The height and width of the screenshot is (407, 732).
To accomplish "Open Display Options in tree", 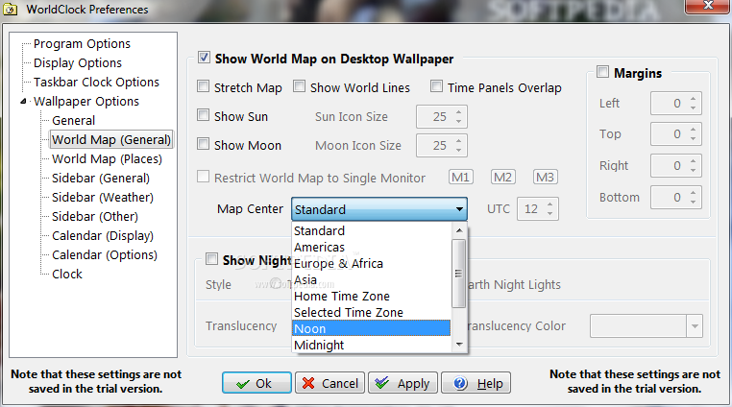I will point(78,63).
